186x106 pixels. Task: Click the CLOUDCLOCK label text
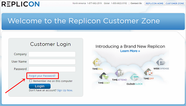134,84
